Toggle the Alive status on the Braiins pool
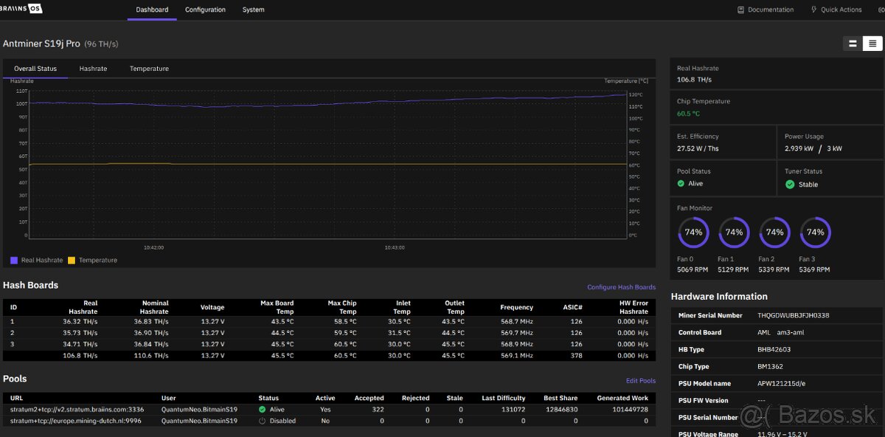885x437 pixels. (x=263, y=409)
